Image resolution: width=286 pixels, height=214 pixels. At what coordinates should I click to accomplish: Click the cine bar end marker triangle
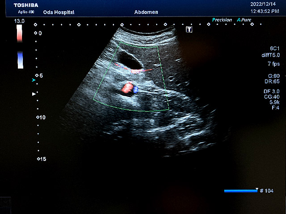[x=257, y=189]
